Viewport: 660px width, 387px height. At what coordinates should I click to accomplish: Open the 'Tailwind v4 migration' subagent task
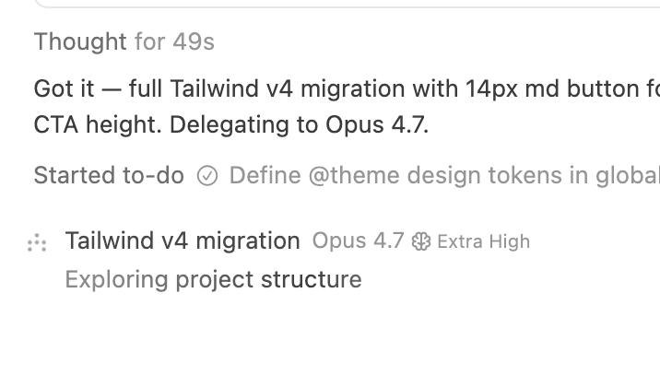pyautogui.click(x=183, y=240)
